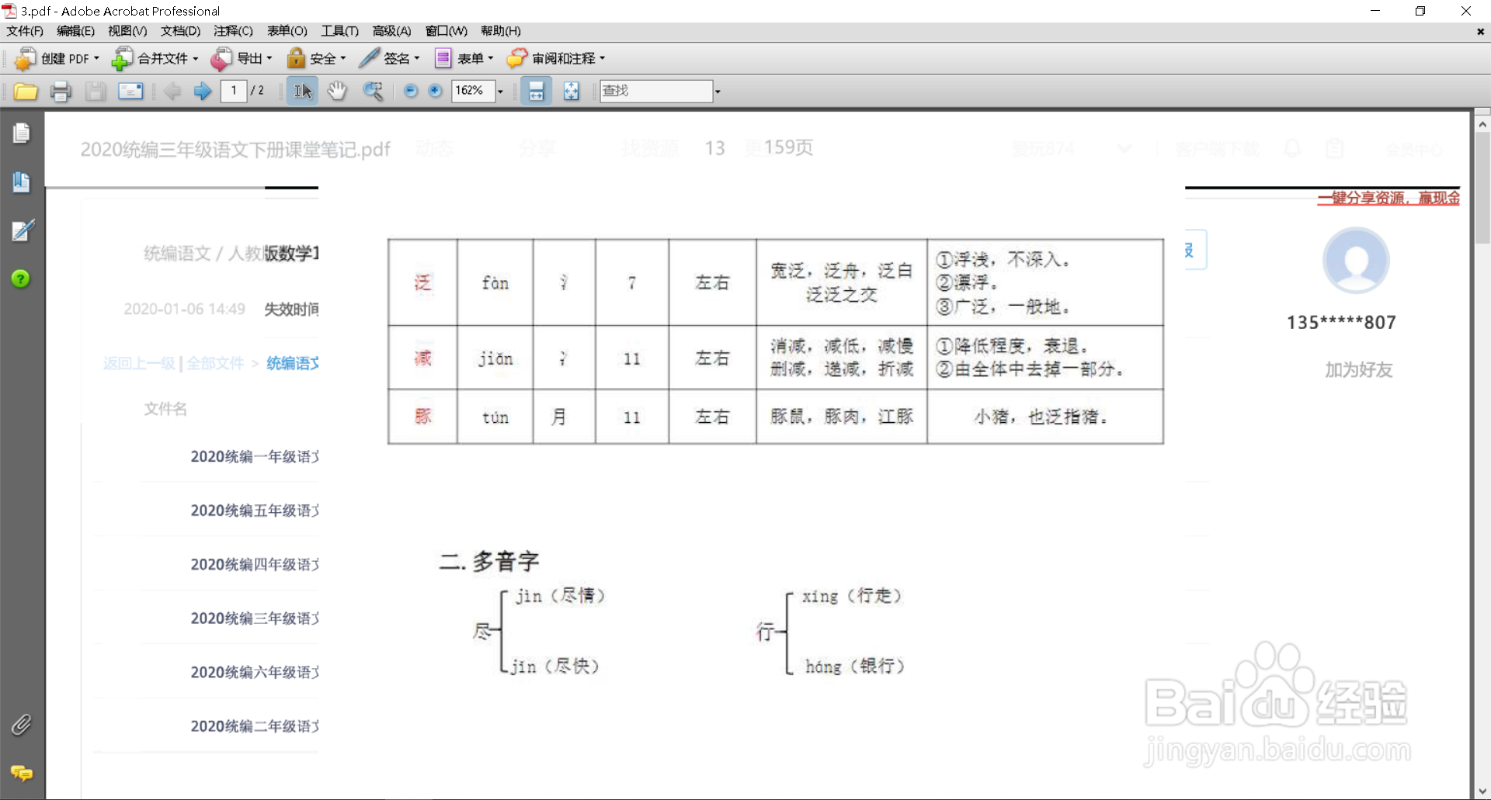Screen dimensions: 1491x800
Task: Zoom in with the plus magnifier icon
Action: tap(433, 91)
